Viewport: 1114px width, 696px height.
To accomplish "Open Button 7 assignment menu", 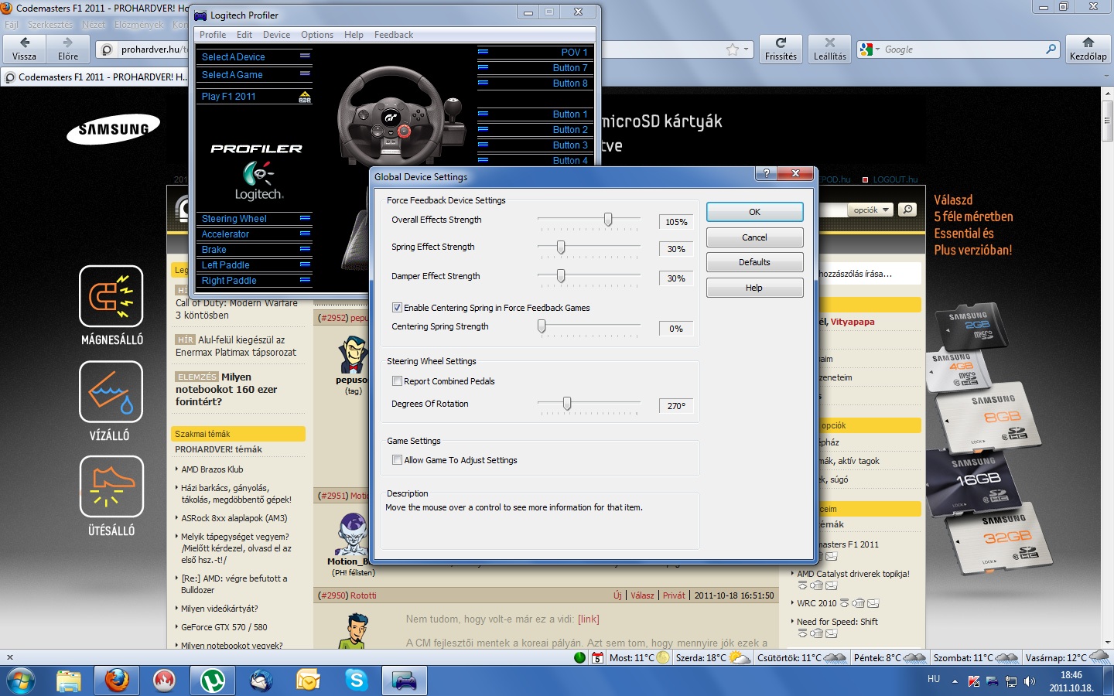I will (x=483, y=67).
